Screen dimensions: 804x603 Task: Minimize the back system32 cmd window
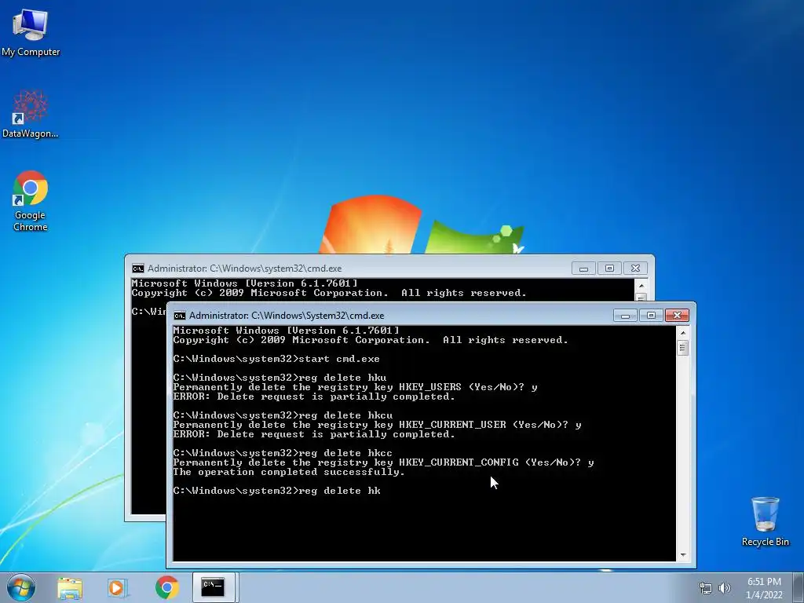pos(583,269)
